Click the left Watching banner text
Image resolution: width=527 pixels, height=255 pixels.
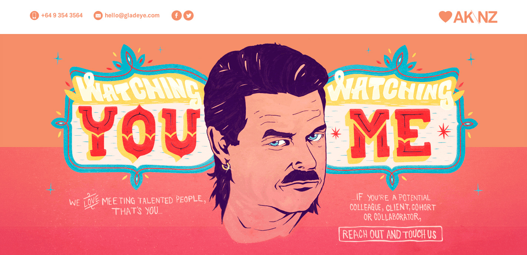point(138,88)
